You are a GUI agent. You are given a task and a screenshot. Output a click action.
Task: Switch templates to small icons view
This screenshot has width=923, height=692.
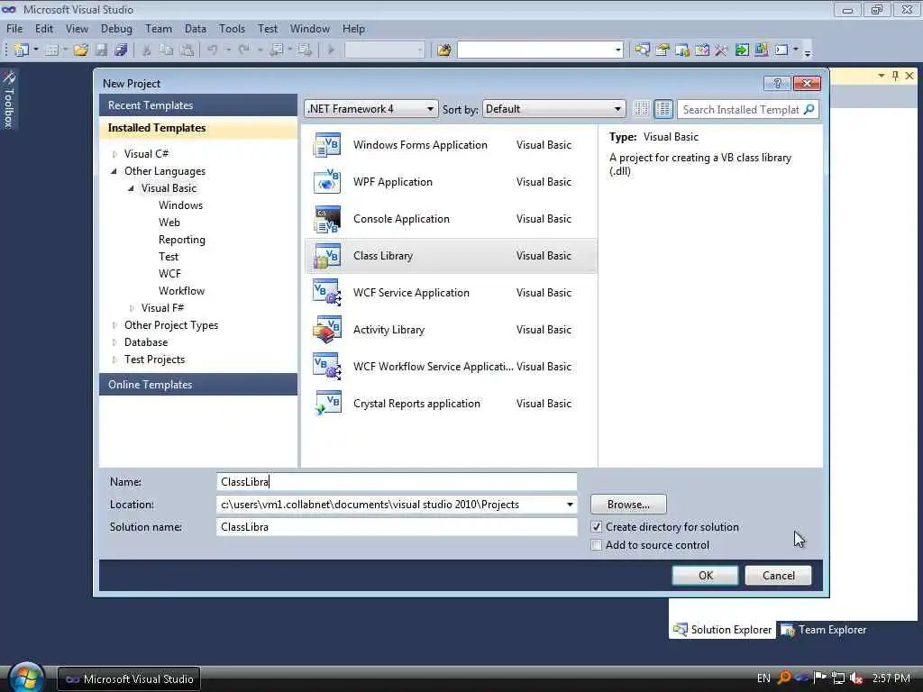[x=641, y=109]
